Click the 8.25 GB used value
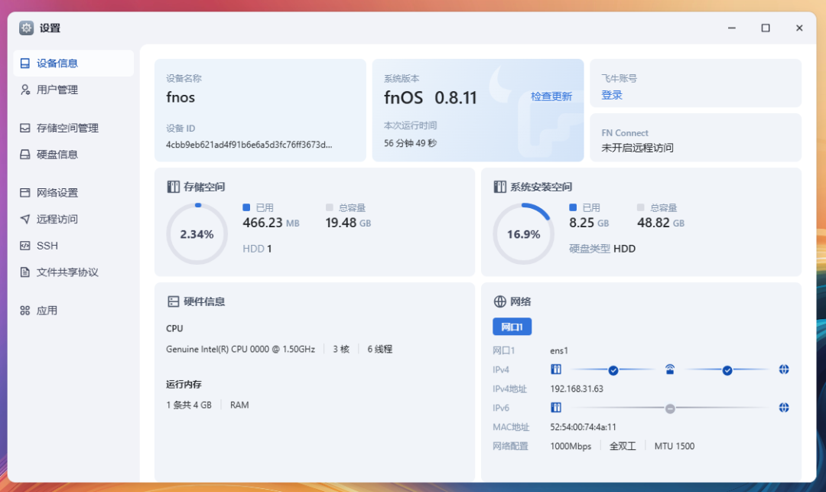This screenshot has width=826, height=492. point(589,223)
